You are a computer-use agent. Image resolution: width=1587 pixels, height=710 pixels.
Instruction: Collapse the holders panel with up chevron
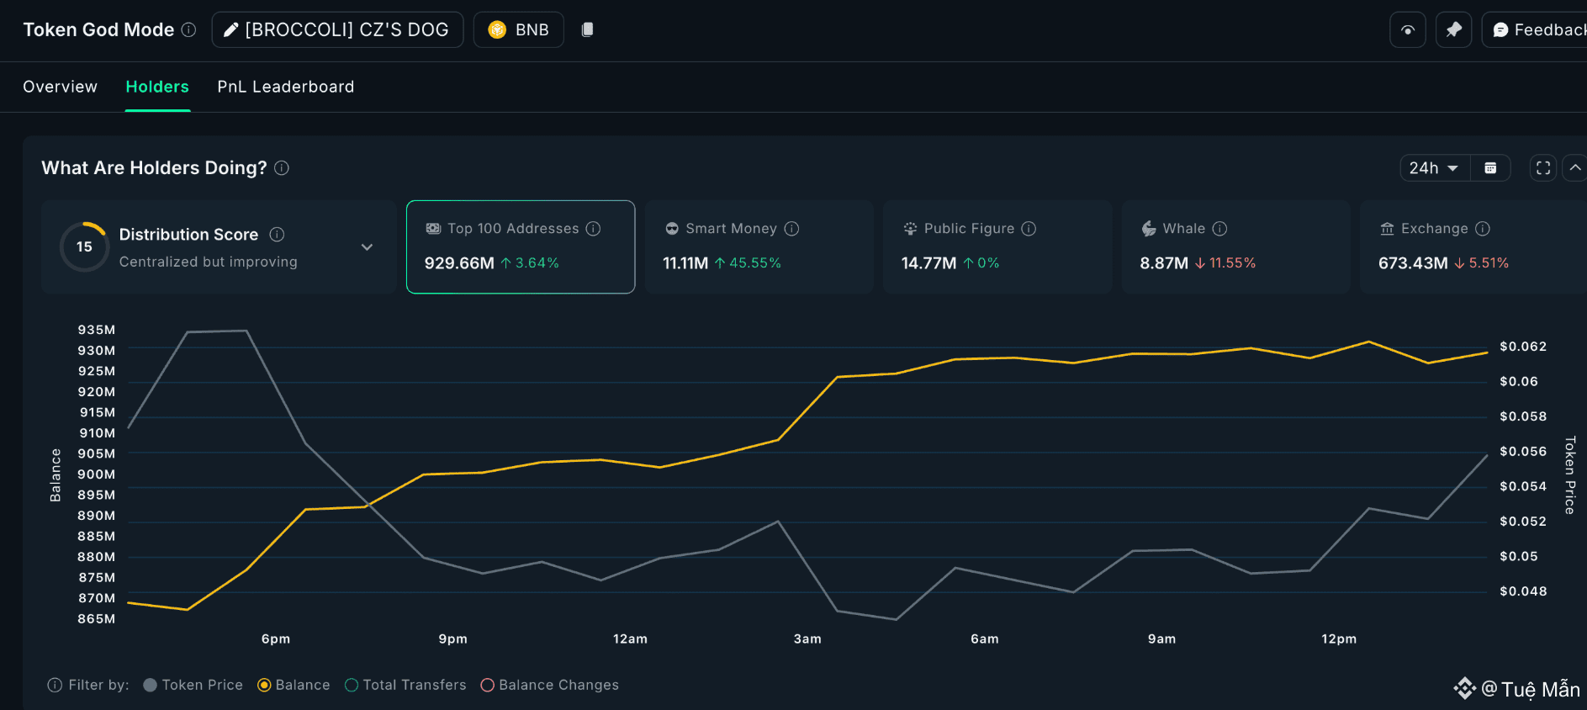(x=1574, y=168)
